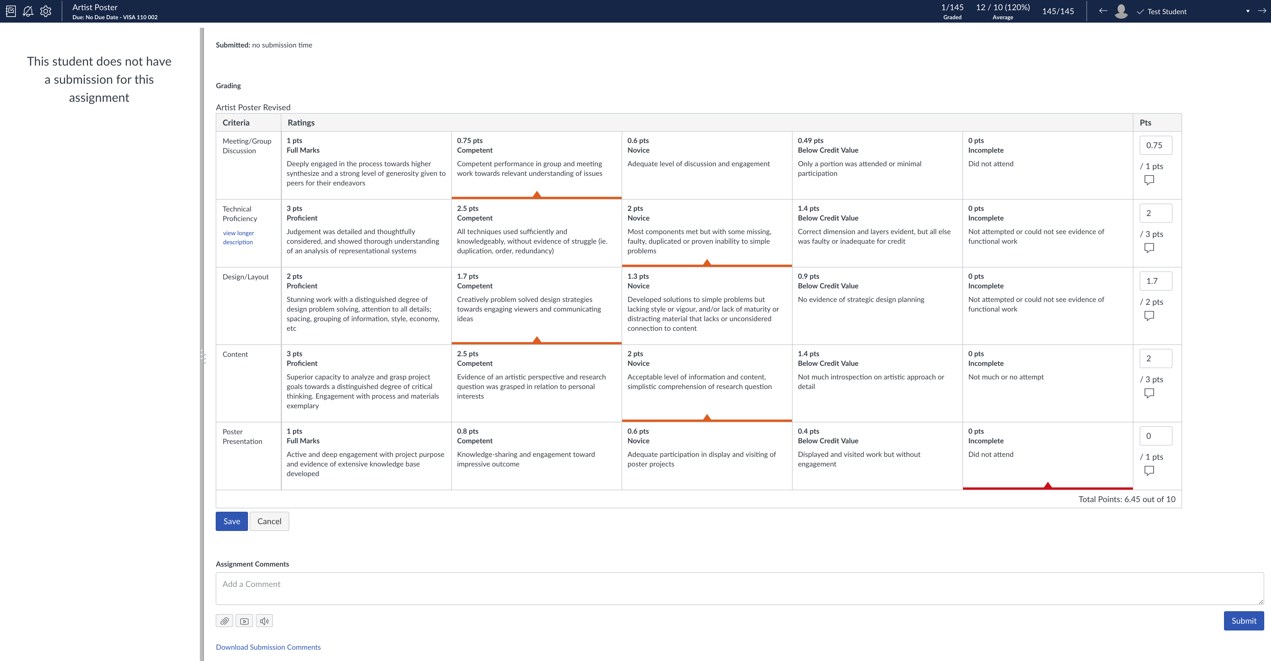
Task: Go to the next student arrow
Action: tap(1262, 11)
